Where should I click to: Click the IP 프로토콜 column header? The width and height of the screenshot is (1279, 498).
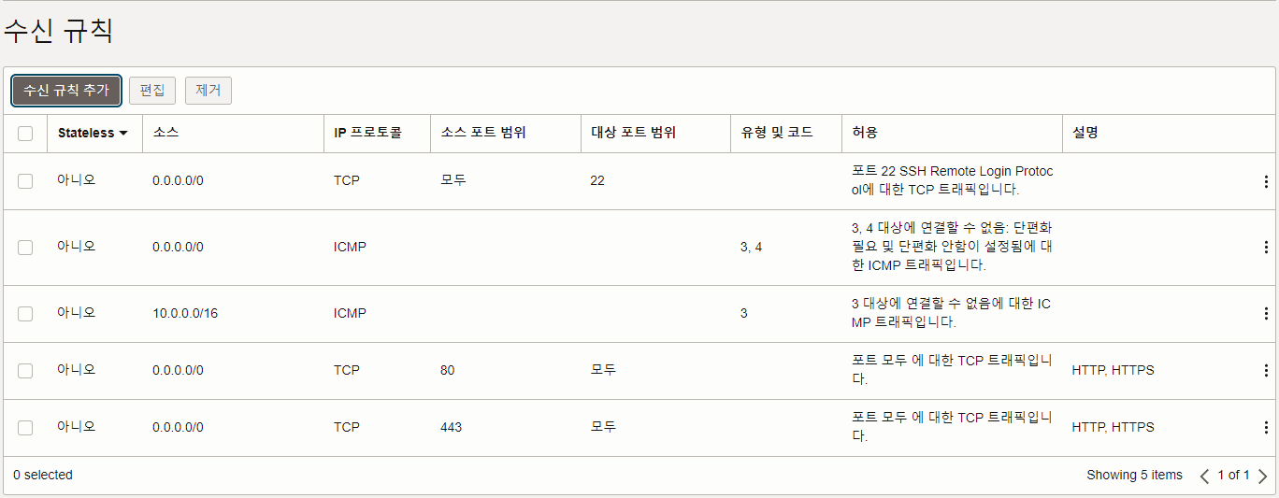click(367, 134)
